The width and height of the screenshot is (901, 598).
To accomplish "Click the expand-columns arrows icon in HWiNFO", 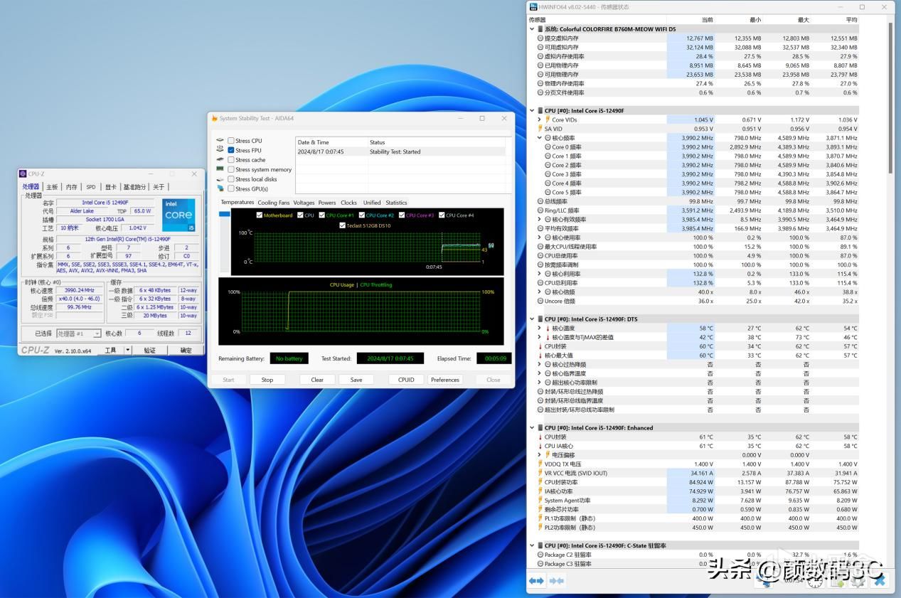I will [x=537, y=581].
